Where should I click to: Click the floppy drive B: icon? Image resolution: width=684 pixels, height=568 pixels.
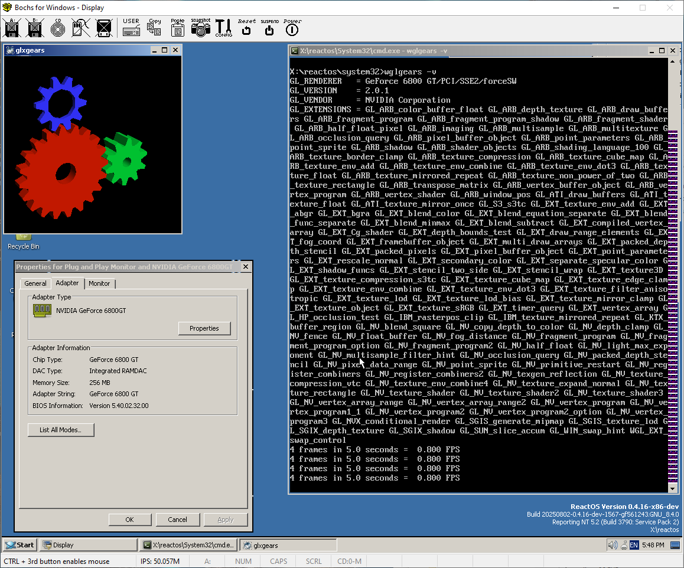35,28
